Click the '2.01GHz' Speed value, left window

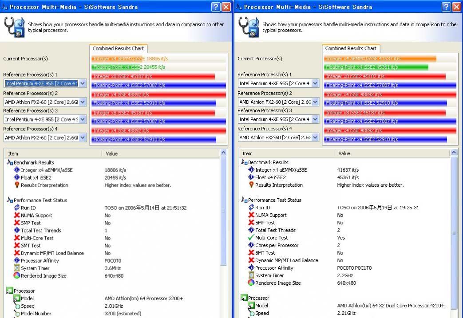pos(114,306)
